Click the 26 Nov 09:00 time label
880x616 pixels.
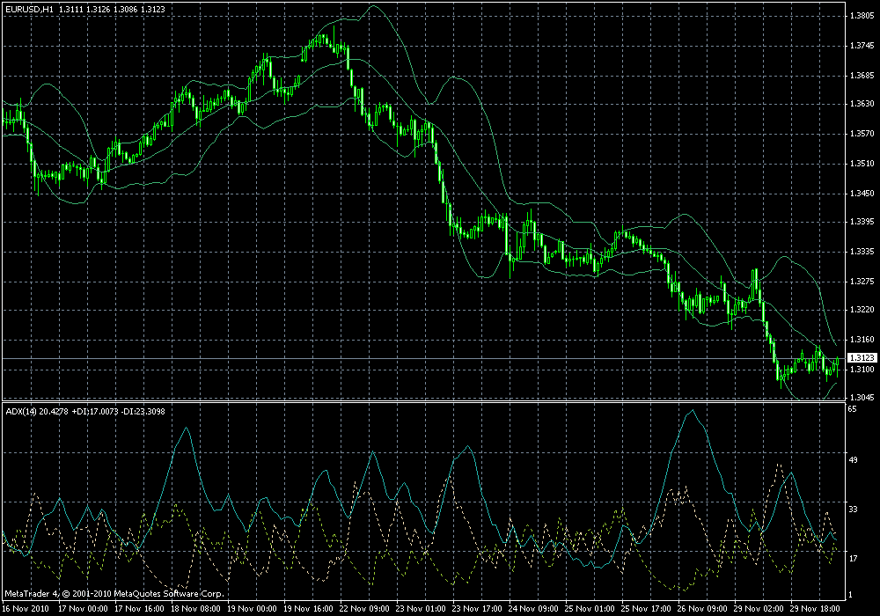[702, 609]
